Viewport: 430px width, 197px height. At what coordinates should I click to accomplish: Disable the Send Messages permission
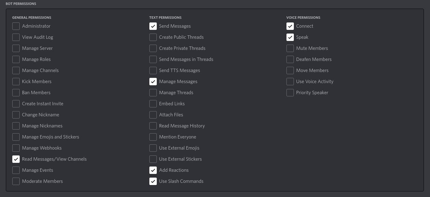click(153, 26)
